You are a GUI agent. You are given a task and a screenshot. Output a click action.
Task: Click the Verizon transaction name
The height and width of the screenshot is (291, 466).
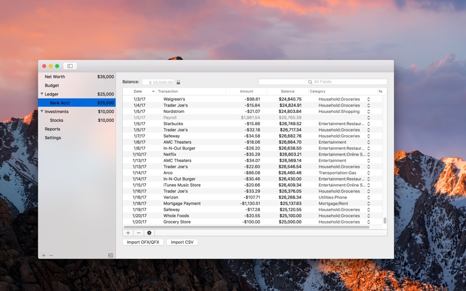point(171,197)
